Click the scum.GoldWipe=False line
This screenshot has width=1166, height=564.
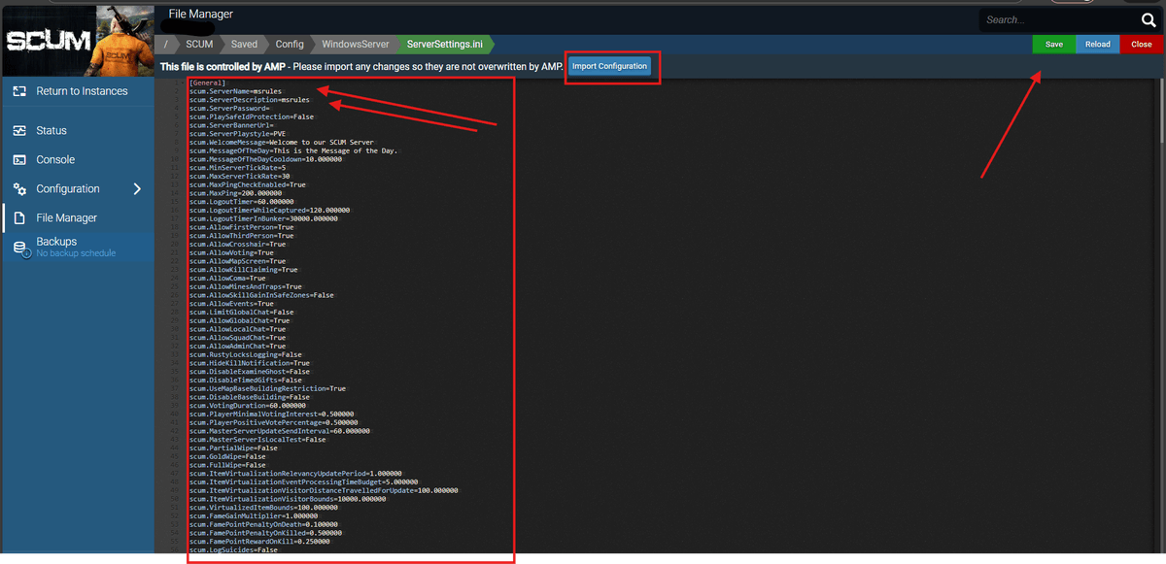(227, 456)
